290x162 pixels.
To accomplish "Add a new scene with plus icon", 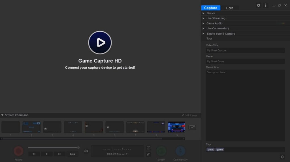I will (x=192, y=127).
